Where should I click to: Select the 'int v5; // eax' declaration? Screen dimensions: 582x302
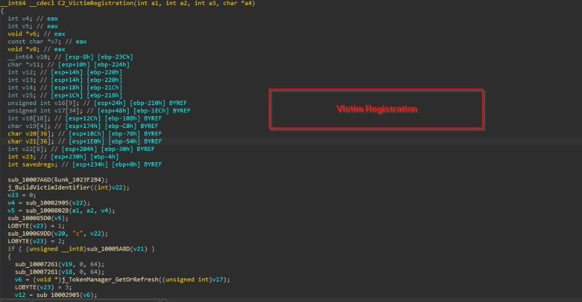point(33,26)
